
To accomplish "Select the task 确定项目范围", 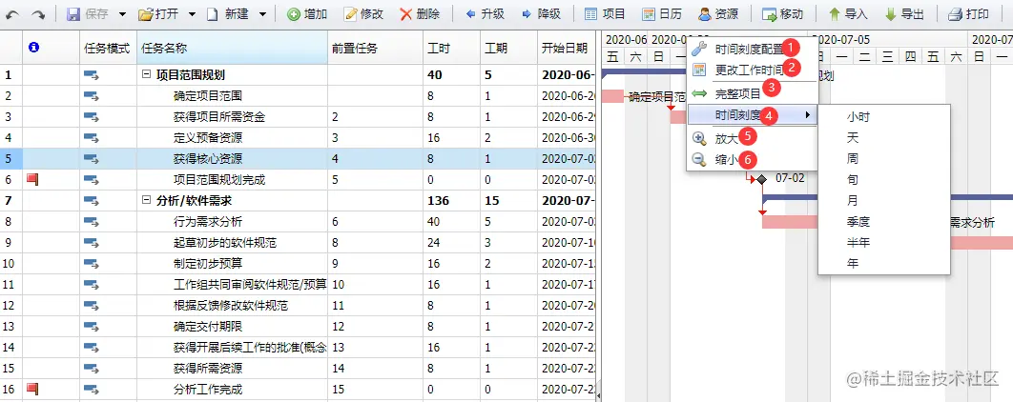I will 208,96.
